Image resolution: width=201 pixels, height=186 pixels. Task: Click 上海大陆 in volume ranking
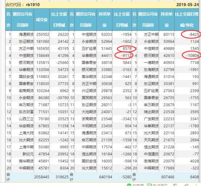point(26,133)
